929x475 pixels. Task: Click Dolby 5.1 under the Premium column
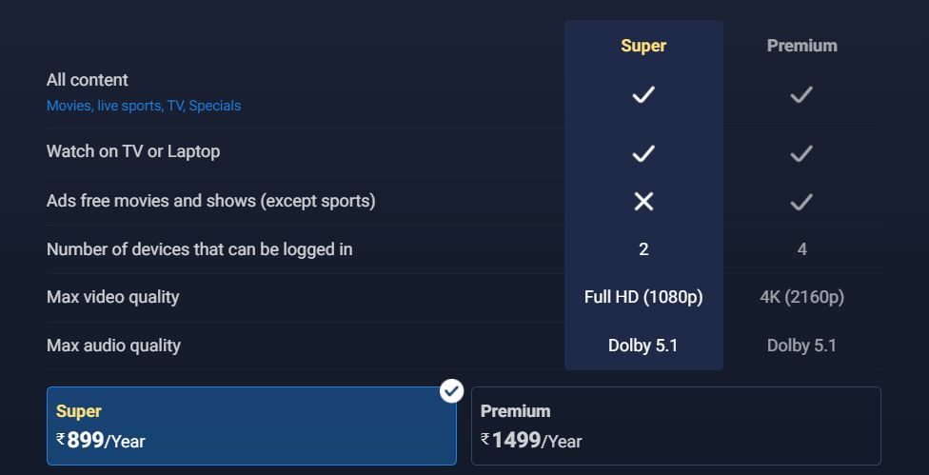[x=801, y=346]
